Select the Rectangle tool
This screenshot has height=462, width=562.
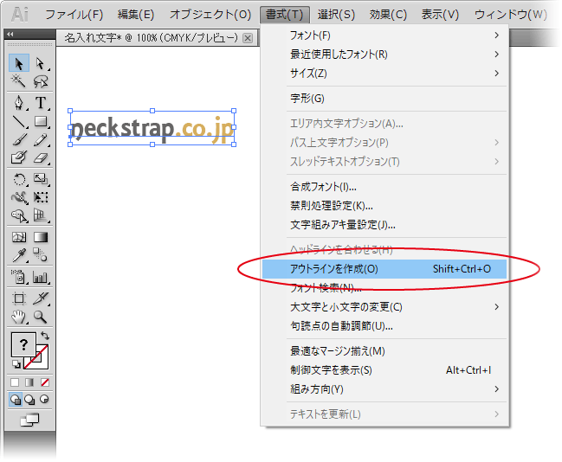pos(41,122)
